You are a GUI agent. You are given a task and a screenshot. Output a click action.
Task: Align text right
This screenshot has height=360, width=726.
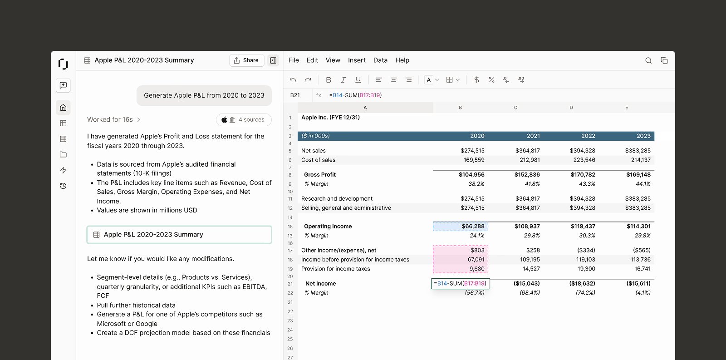tap(408, 80)
